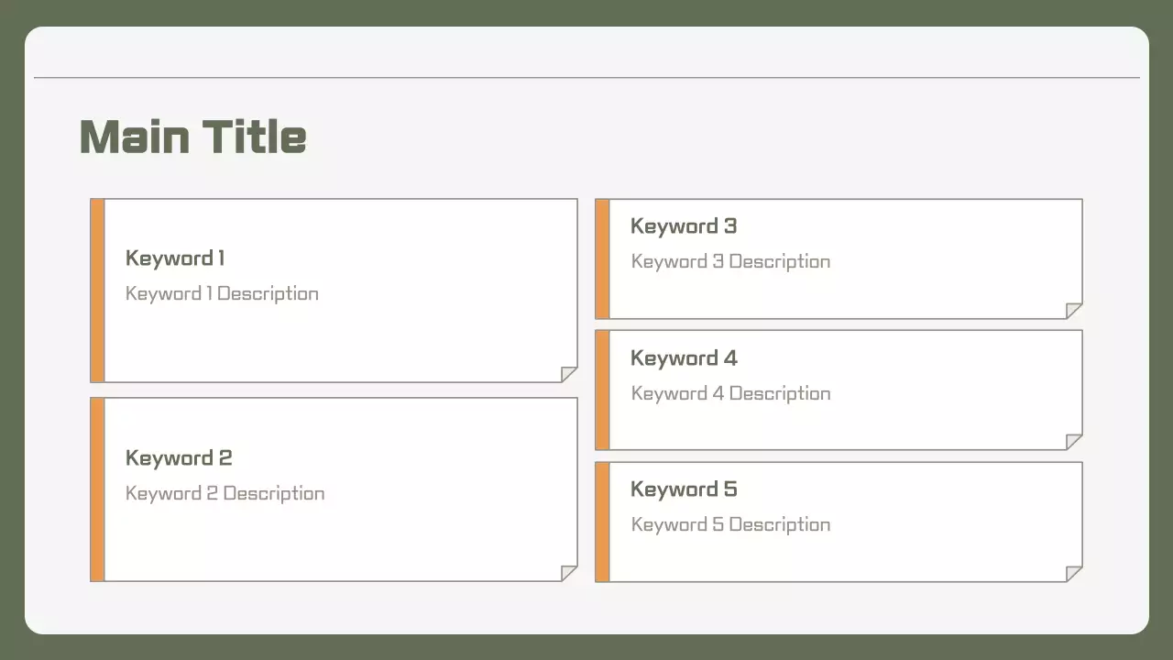
Task: Select the Keyword 5 Description text
Action: pyautogui.click(x=730, y=525)
